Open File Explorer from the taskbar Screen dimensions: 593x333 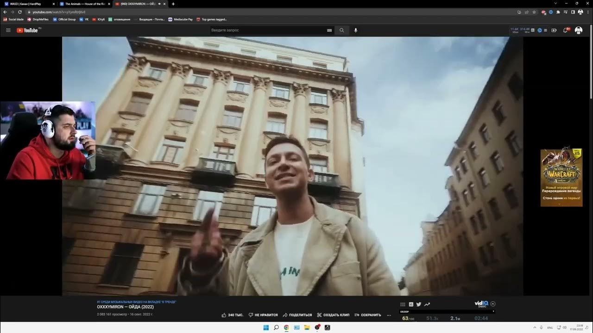(x=307, y=327)
